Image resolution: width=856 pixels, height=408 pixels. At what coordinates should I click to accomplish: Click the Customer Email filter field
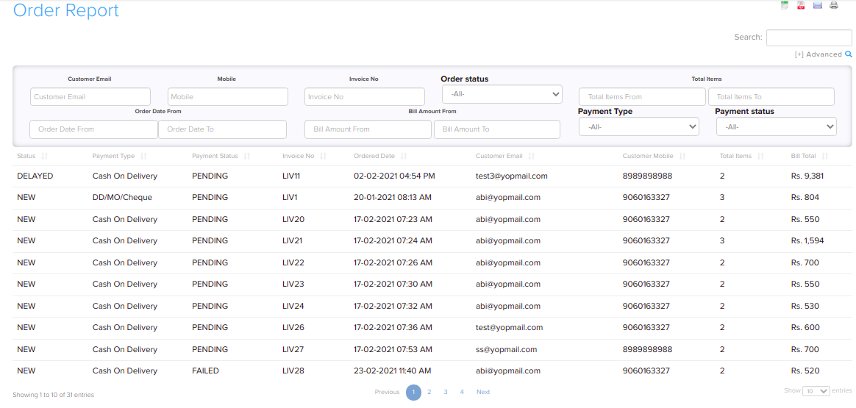click(x=90, y=96)
